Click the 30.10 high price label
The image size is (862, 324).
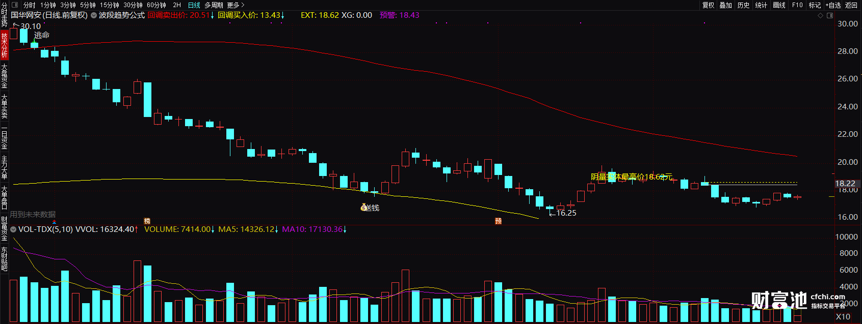click(x=31, y=26)
